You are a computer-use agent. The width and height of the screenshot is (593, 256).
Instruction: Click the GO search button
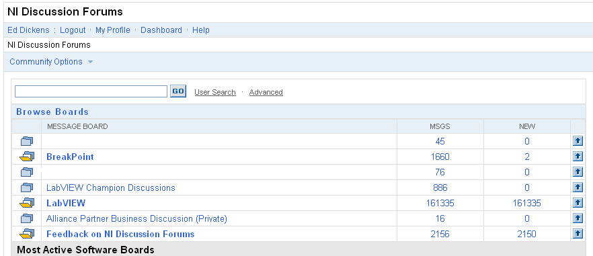point(178,91)
